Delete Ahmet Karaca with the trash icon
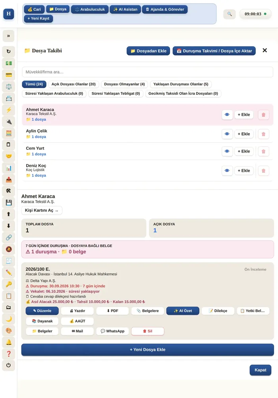 pos(264,115)
